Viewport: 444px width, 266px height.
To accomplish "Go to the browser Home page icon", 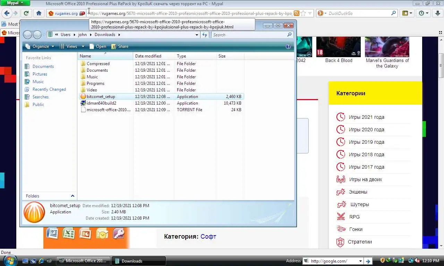I will point(39,13).
